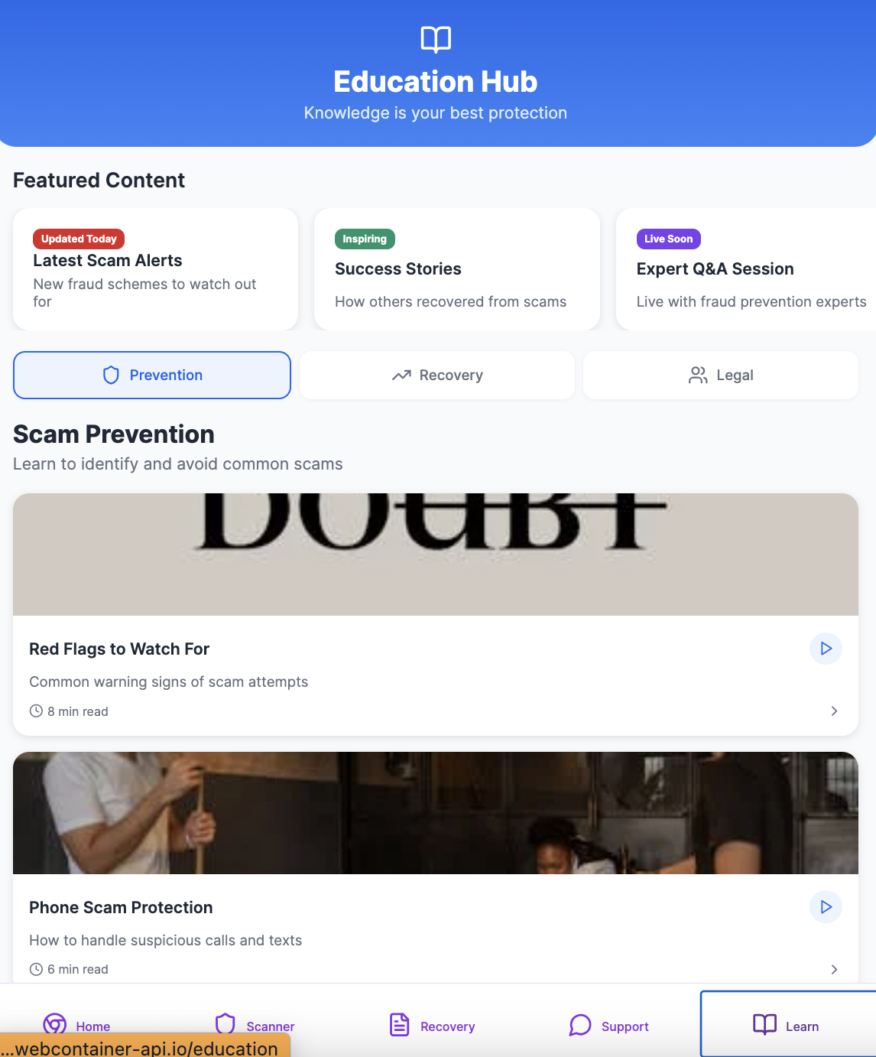Viewport: 876px width, 1057px height.
Task: Expand the Red Flags article chevron
Action: click(834, 711)
